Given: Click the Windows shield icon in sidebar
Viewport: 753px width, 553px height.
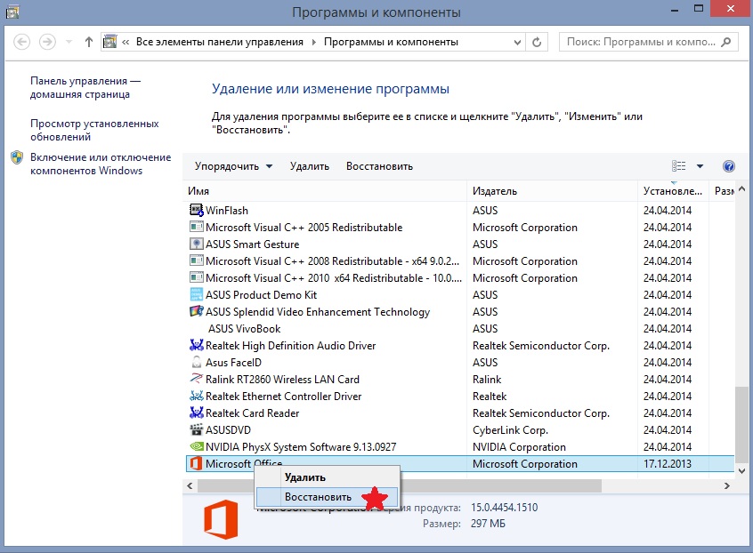Looking at the screenshot, I should (17, 157).
